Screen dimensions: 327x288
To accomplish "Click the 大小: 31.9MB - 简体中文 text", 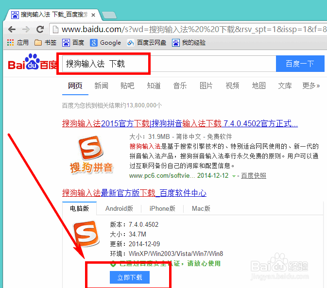I will point(181,136).
